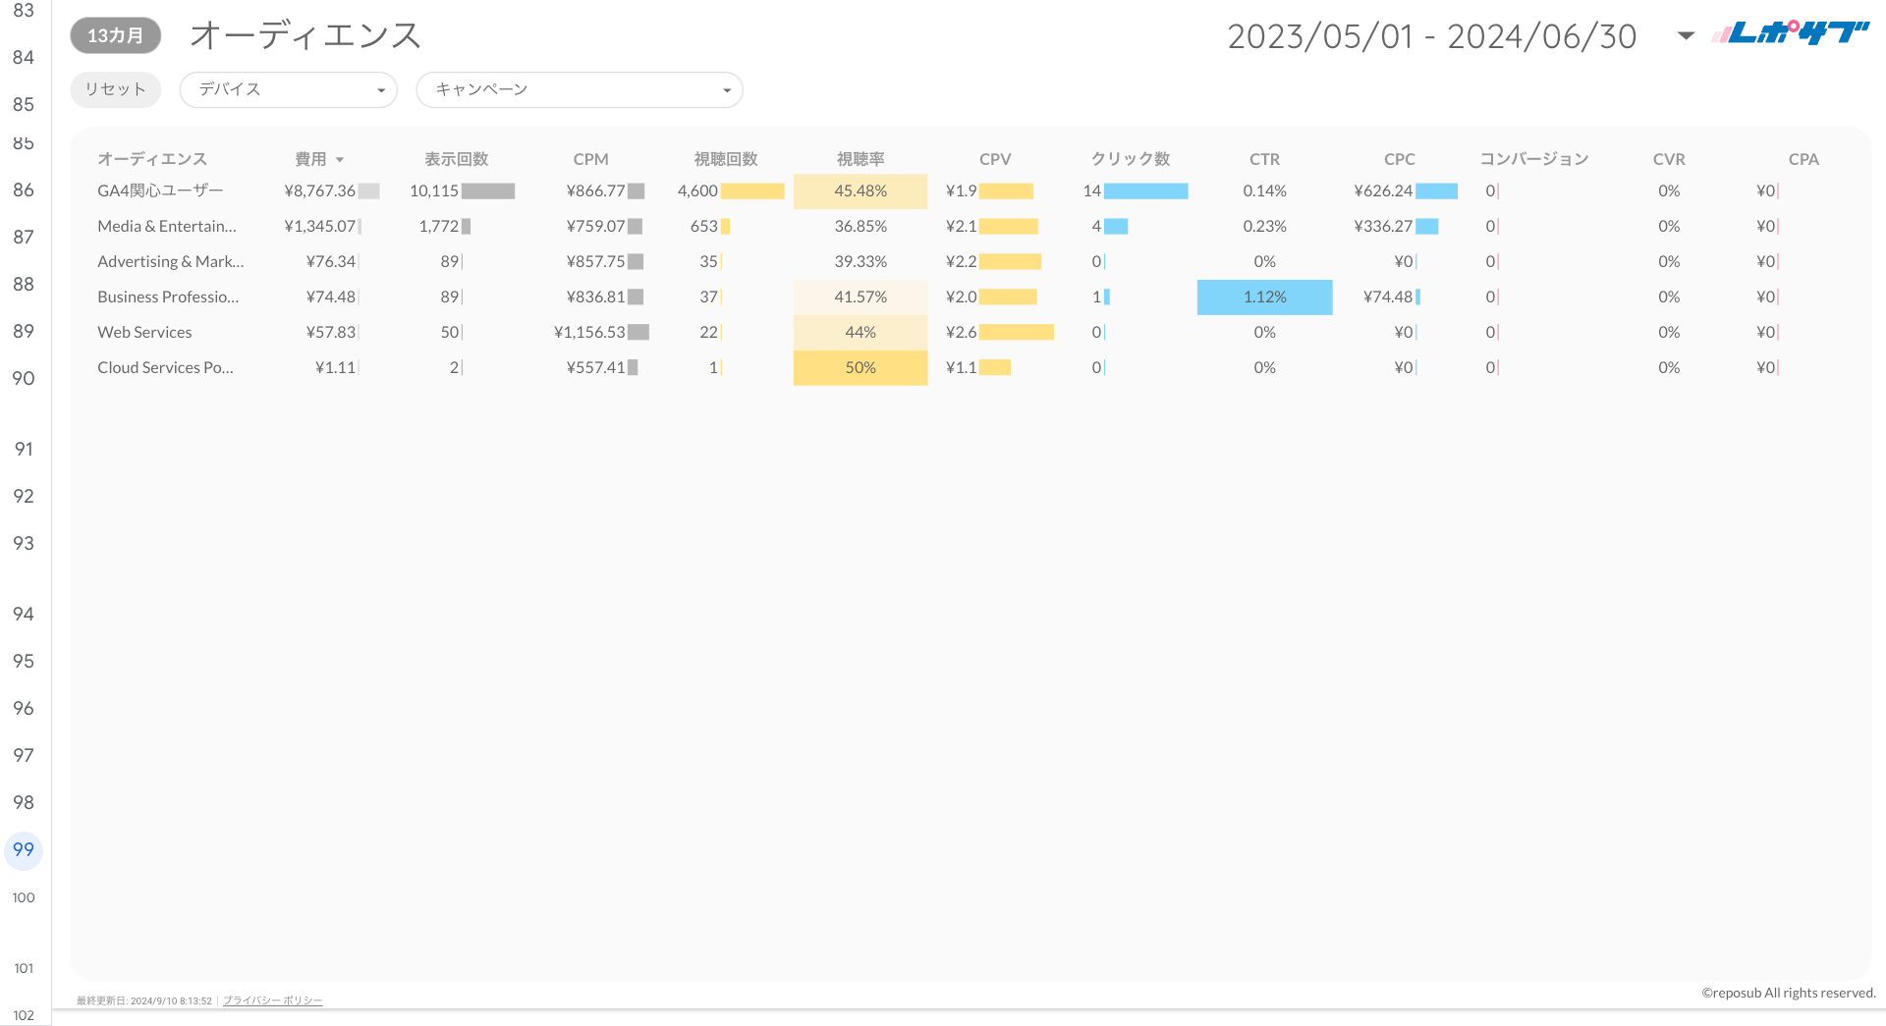Select the GA4関心ユーザー audience row
The width and height of the screenshot is (1886, 1026).
click(x=160, y=190)
